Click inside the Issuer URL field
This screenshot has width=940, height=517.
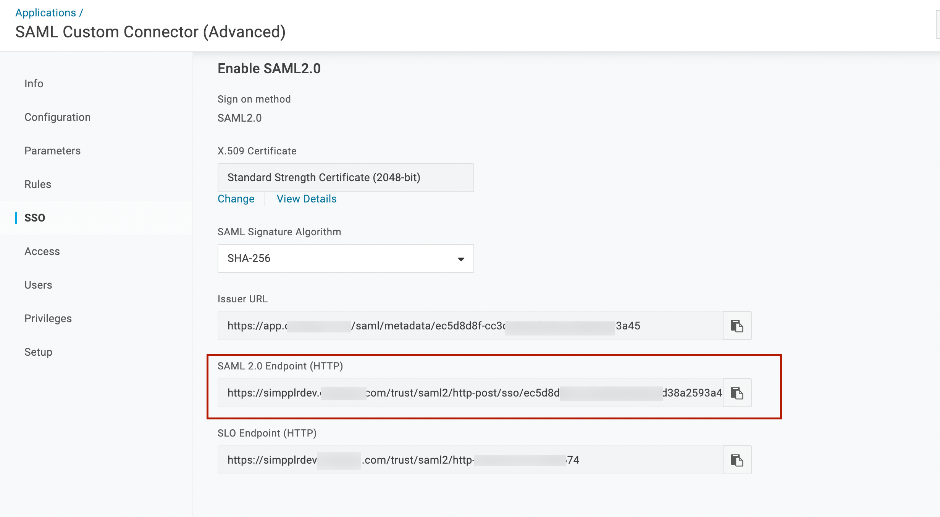(x=470, y=326)
